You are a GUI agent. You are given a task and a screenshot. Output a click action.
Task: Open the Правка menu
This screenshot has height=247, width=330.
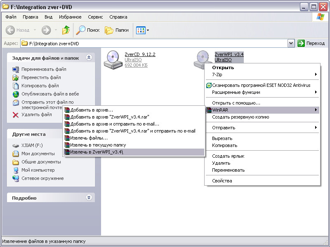point(30,17)
